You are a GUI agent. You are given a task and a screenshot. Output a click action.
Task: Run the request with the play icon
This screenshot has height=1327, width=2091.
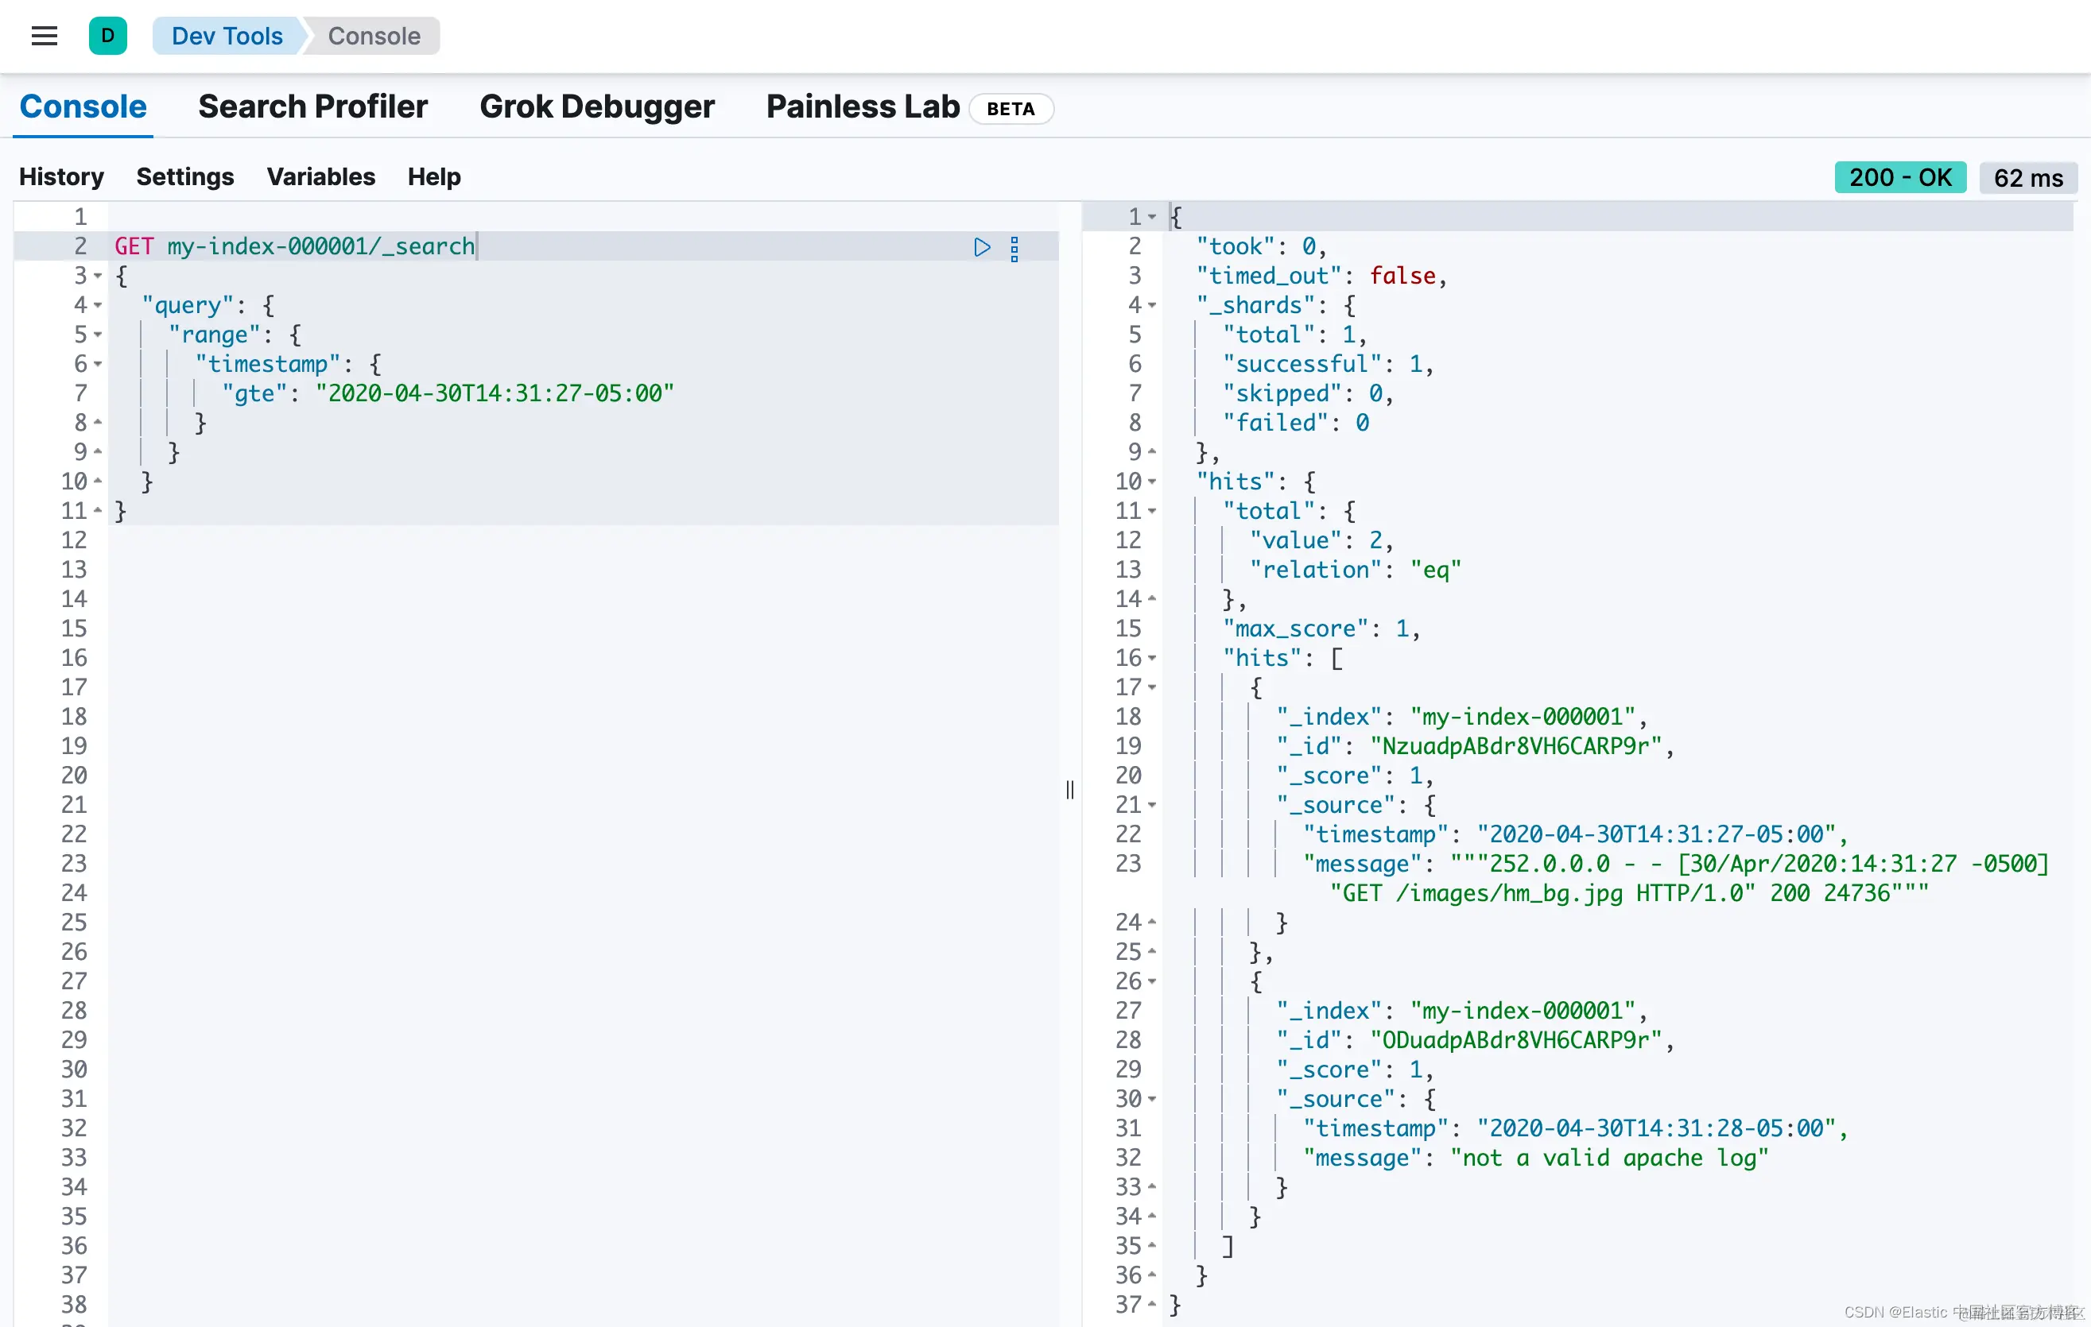point(982,247)
